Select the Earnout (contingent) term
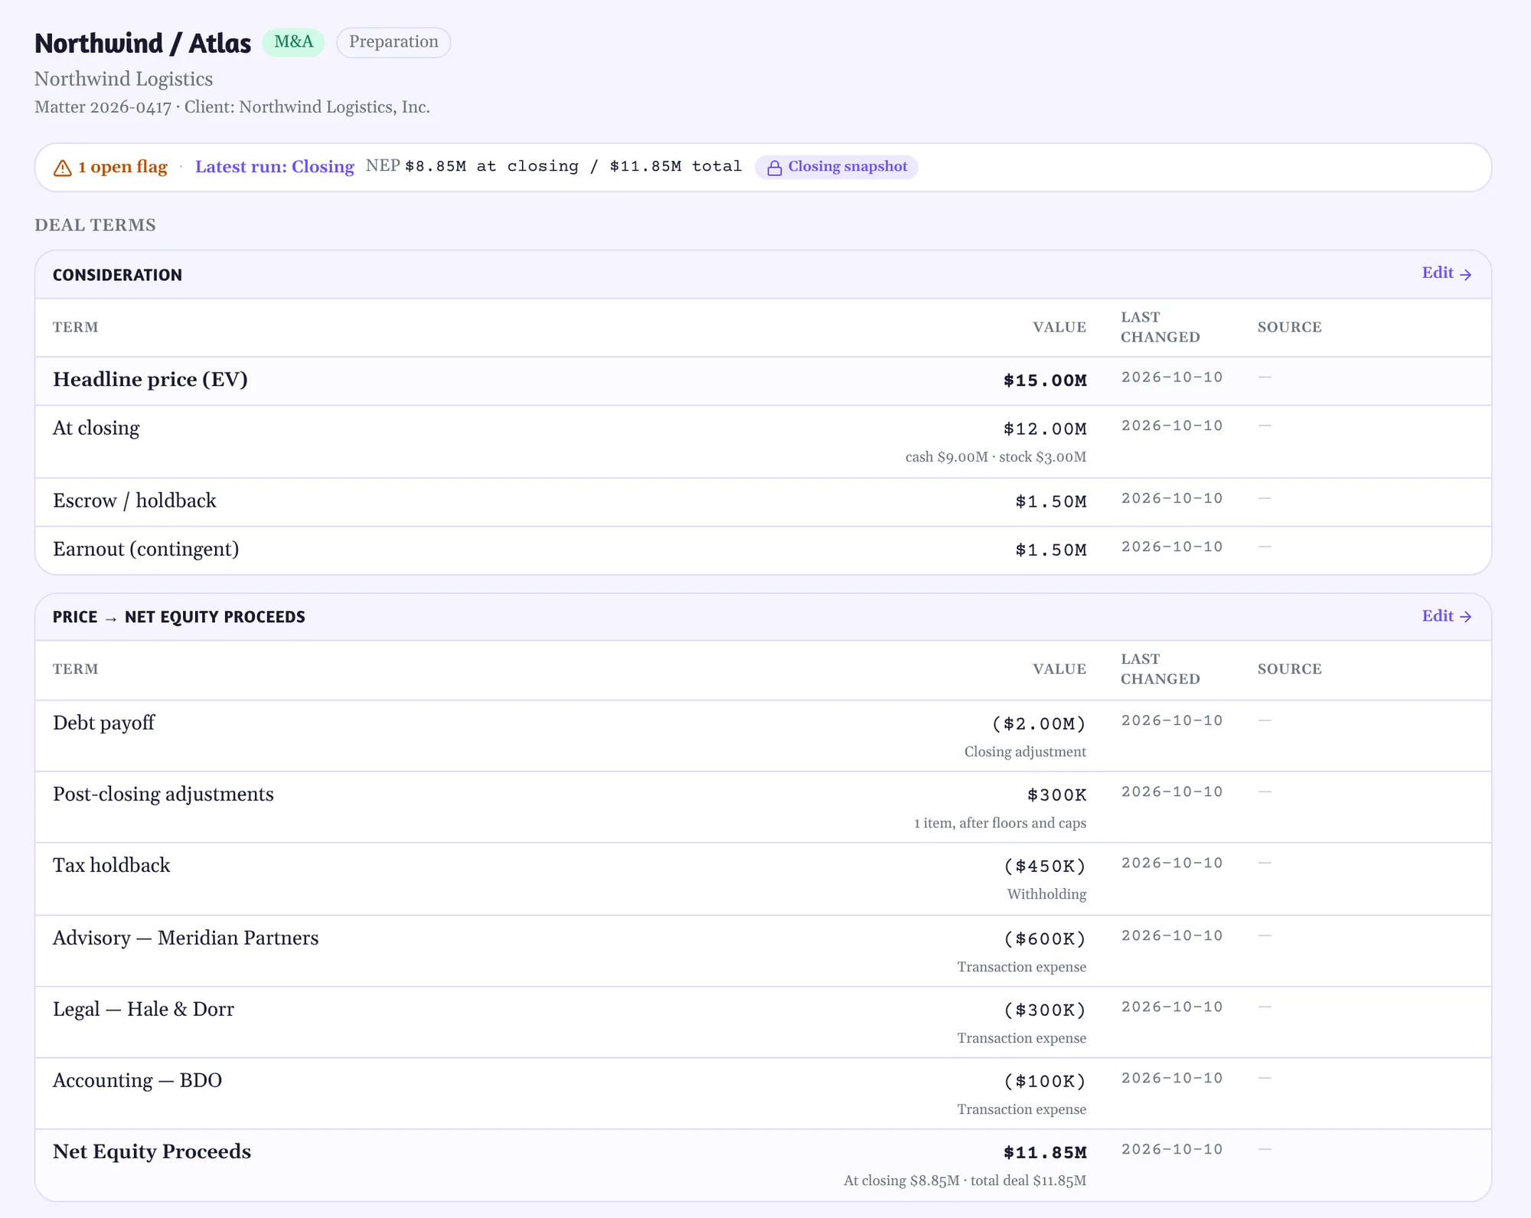Screen dimensions: 1531x1218 click(145, 550)
